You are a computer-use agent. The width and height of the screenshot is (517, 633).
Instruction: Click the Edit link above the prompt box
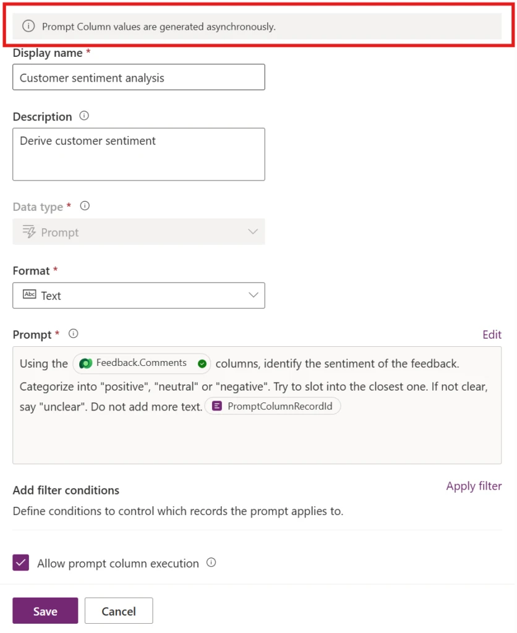(x=492, y=334)
